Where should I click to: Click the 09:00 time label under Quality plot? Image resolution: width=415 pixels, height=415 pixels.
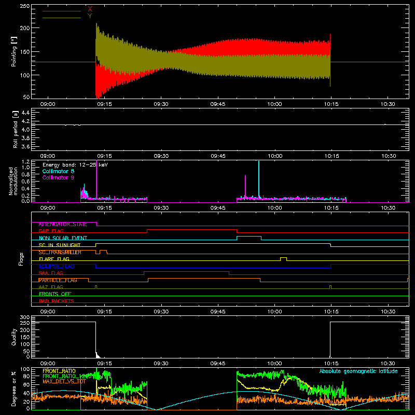48,364
